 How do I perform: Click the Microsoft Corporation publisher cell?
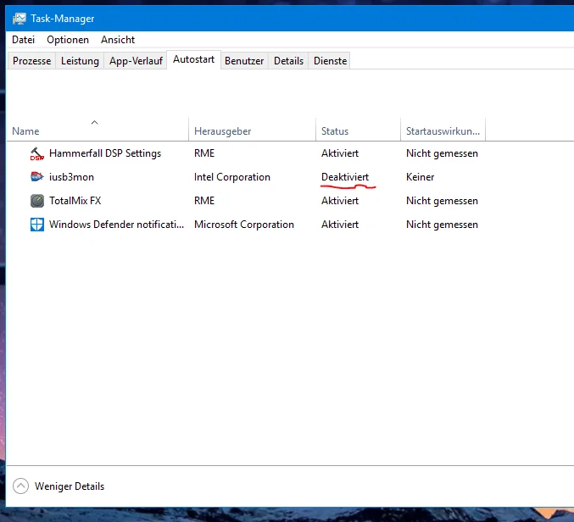click(x=244, y=225)
